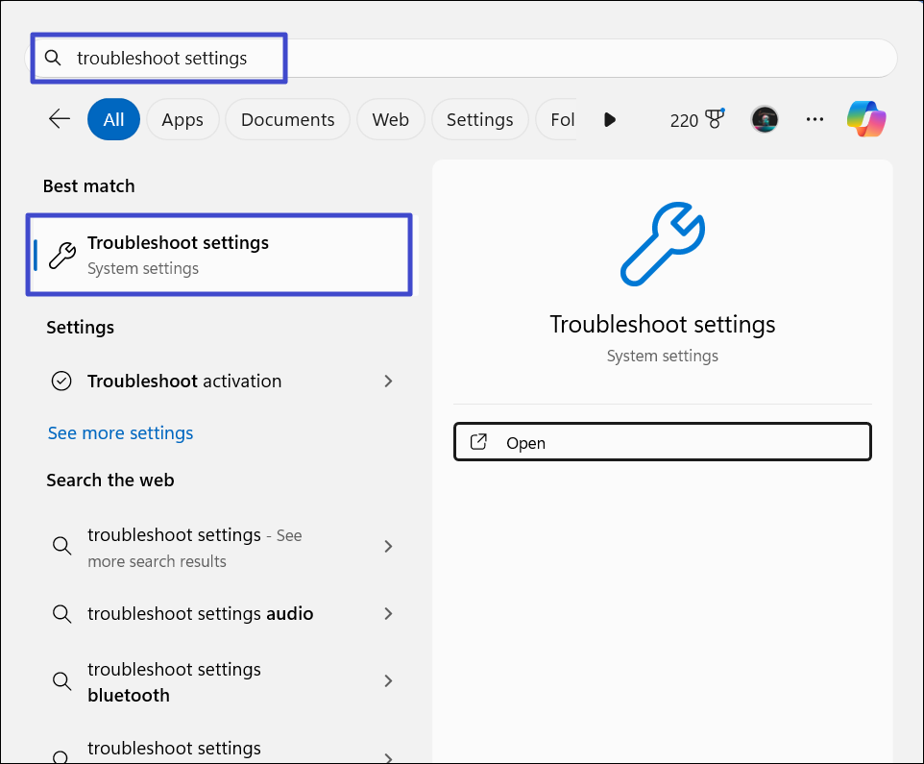
Task: Click the search magnifier icon in search box
Action: (53, 58)
